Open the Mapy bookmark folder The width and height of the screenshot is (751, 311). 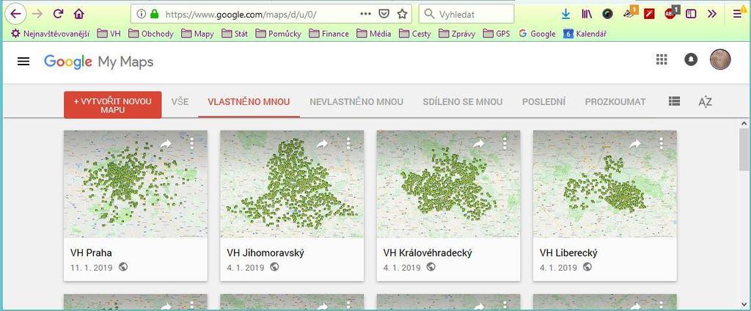[x=198, y=34]
